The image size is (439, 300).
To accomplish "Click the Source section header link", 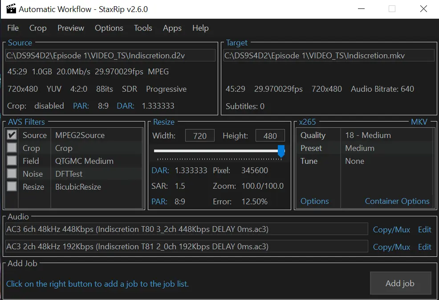I will (x=20, y=43).
